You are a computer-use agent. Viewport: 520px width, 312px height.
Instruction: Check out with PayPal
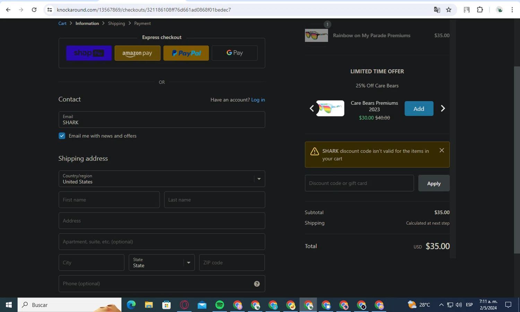click(x=186, y=53)
